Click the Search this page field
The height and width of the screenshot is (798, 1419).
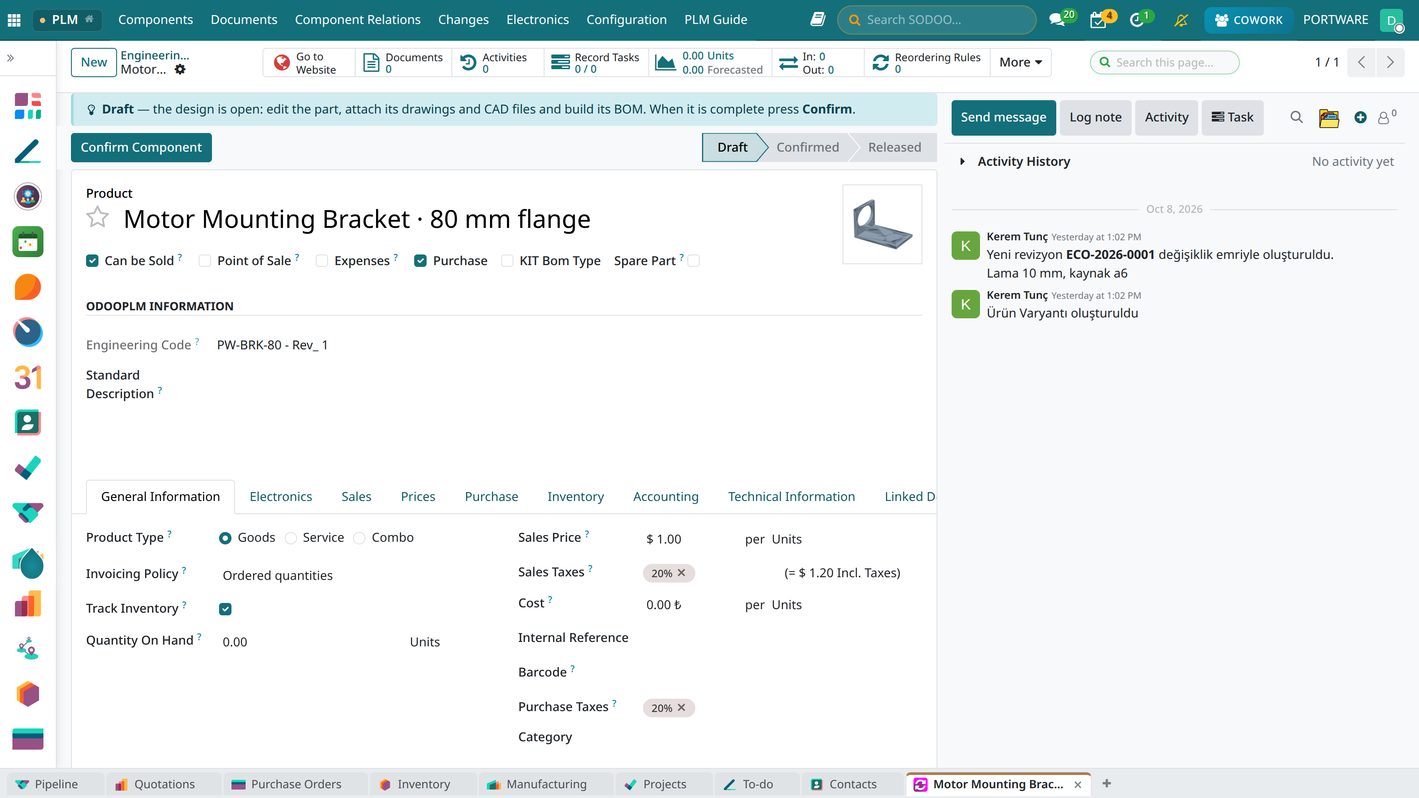[x=1164, y=62]
